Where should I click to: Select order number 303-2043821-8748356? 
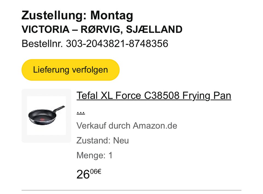117,44
